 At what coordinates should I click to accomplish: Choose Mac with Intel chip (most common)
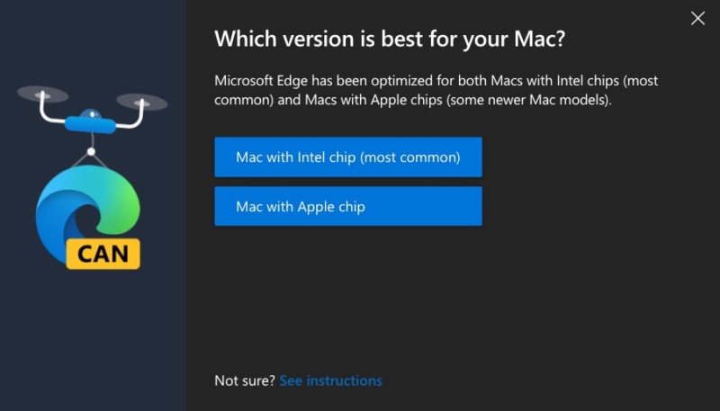348,157
